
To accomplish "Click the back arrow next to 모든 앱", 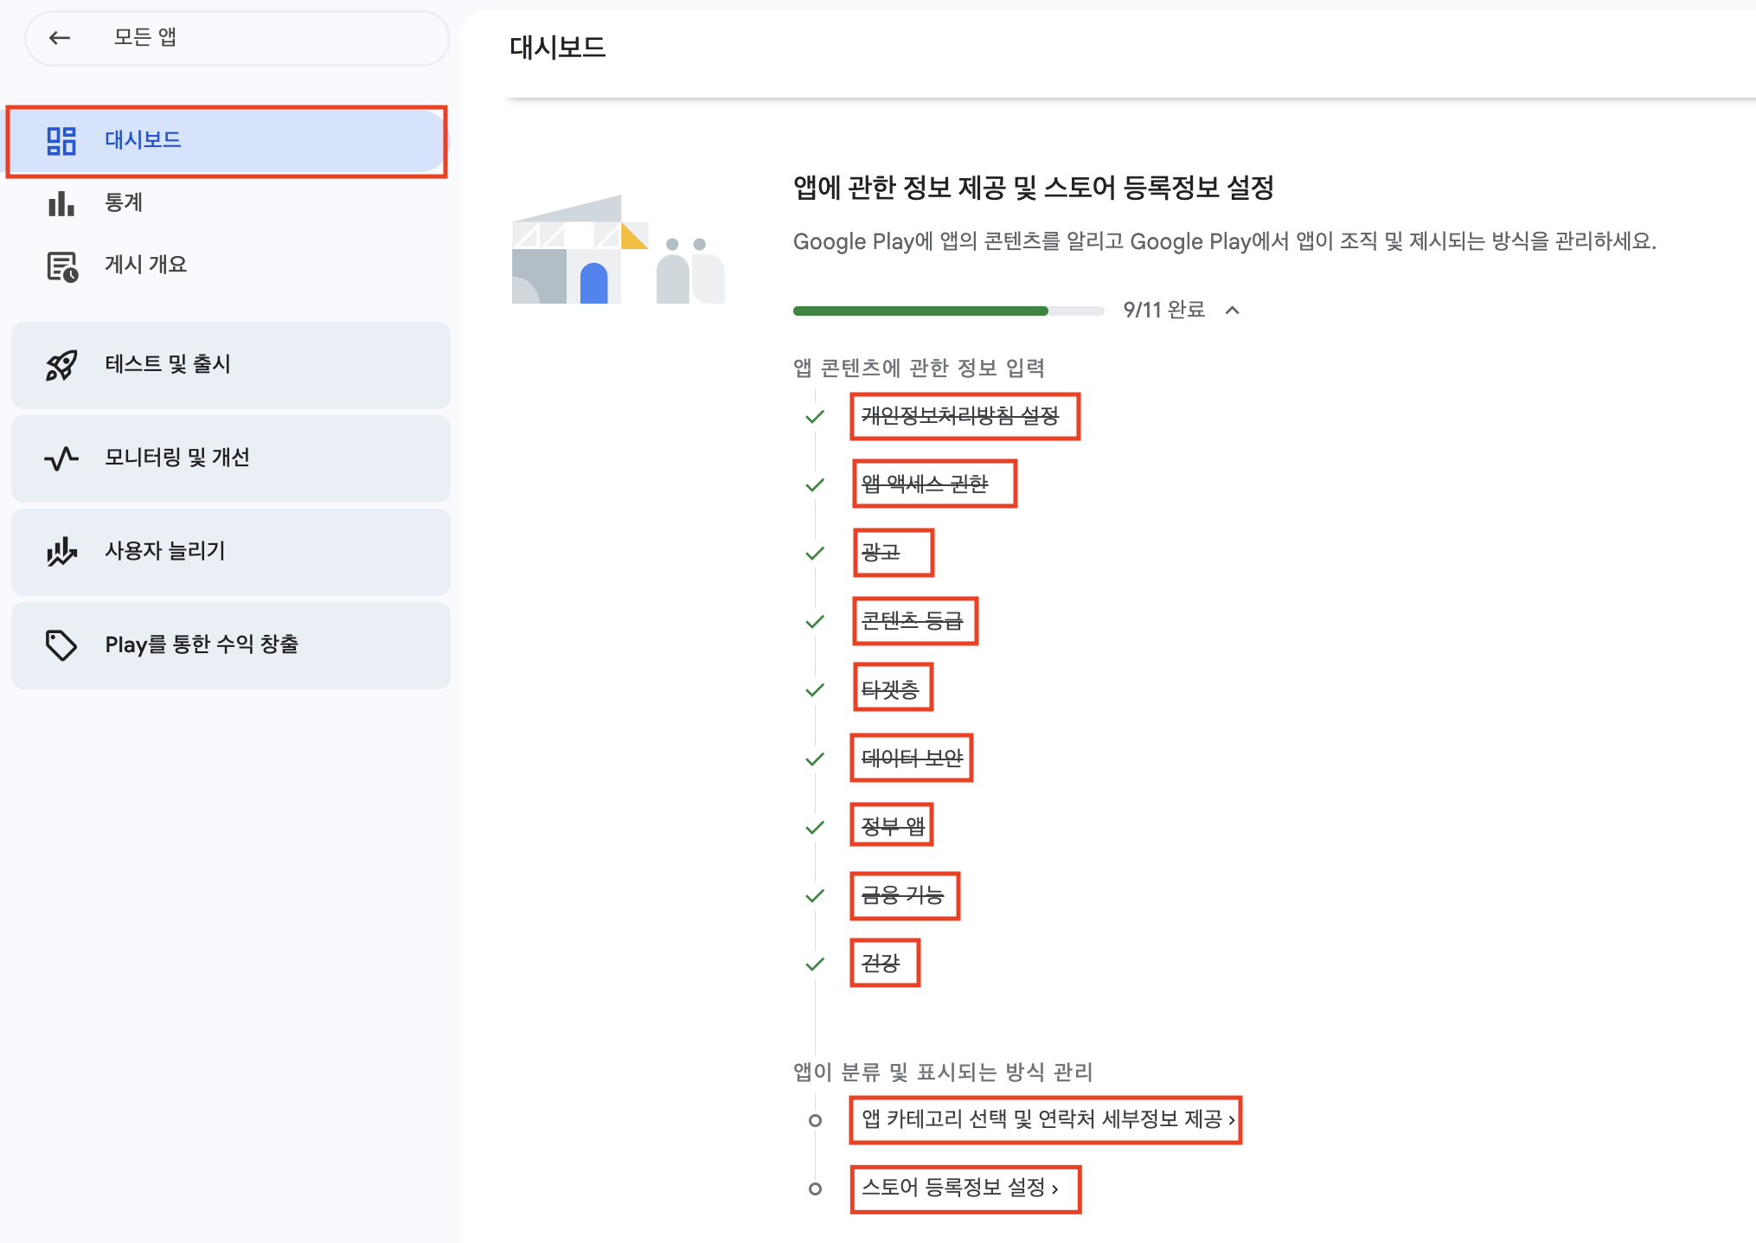I will (x=59, y=38).
